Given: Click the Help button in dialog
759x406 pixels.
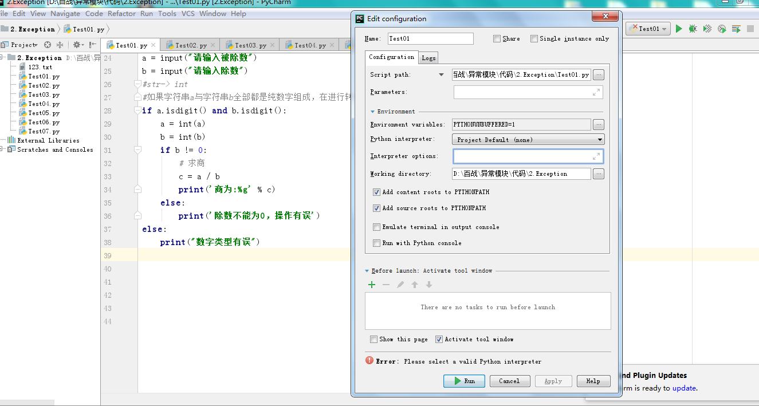Looking at the screenshot, I should coord(593,381).
